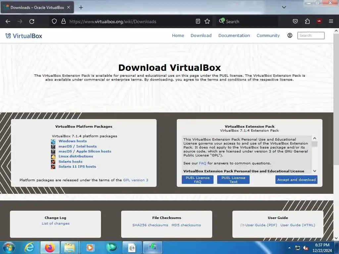Click Accept and download button
This screenshot has width=339, height=254.
[296, 180]
